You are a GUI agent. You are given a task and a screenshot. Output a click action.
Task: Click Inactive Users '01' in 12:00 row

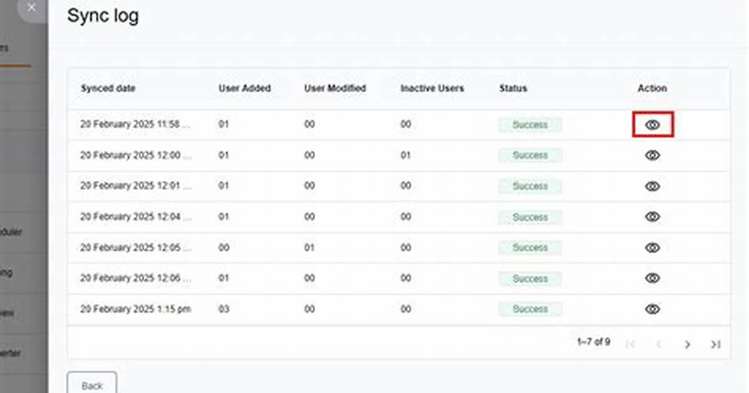[406, 155]
